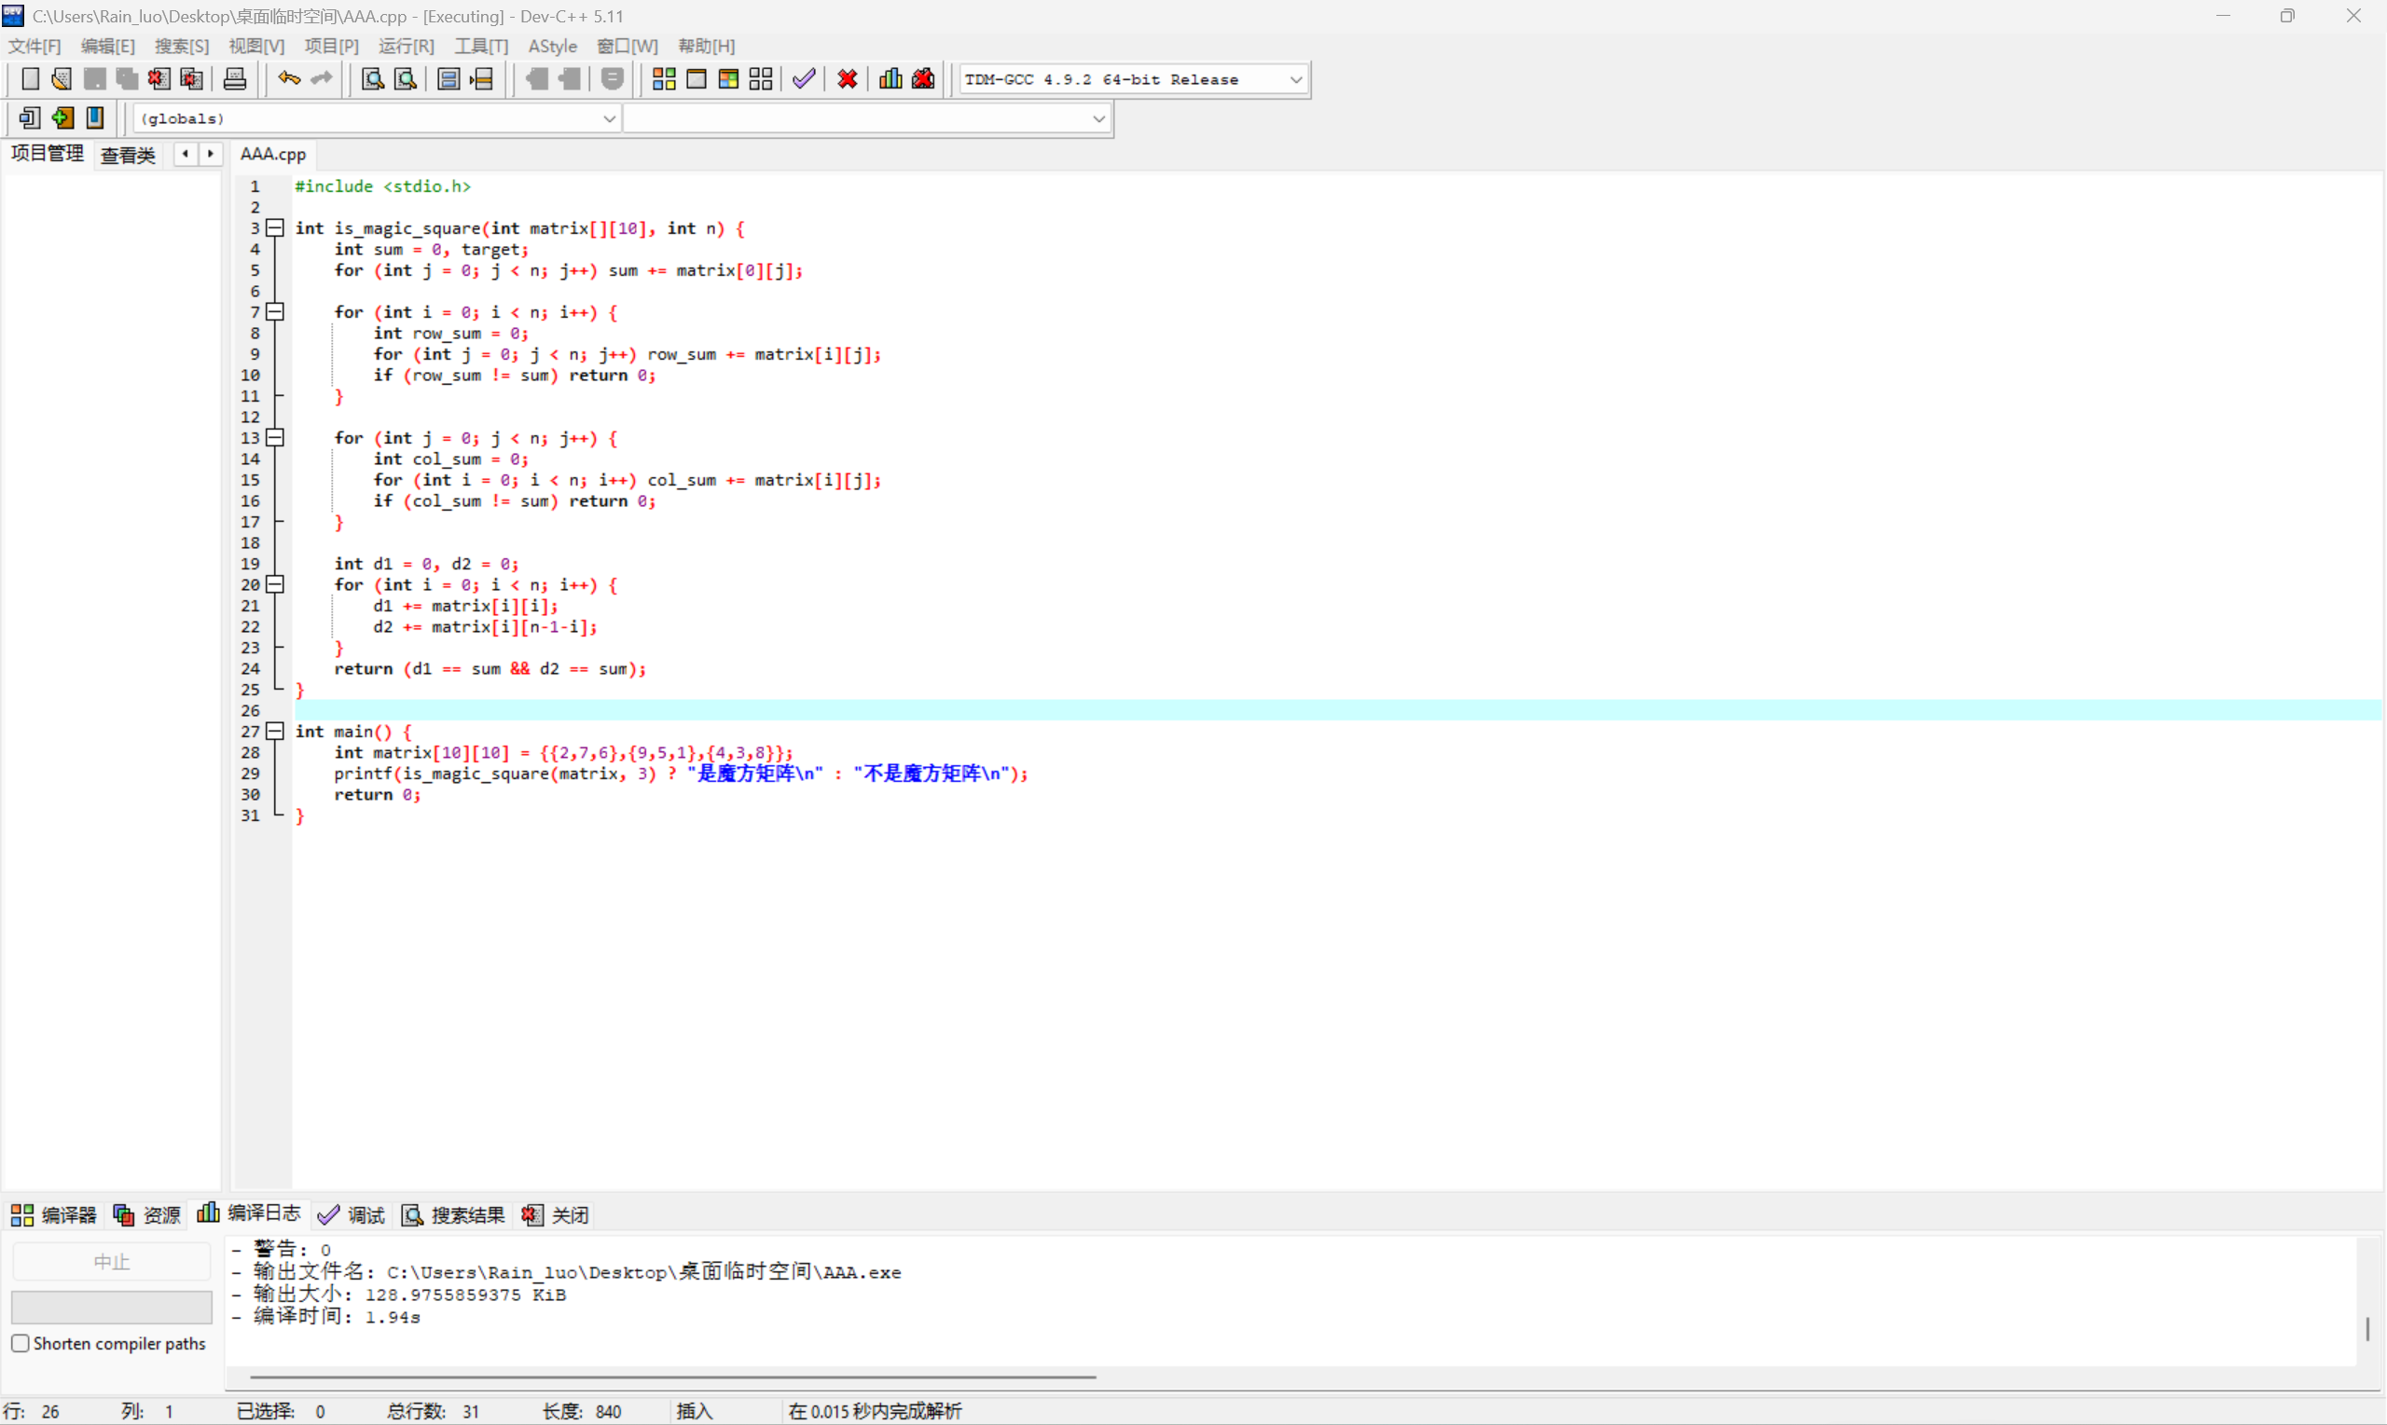The width and height of the screenshot is (2387, 1425).
Task: Click the Print toolbar icon
Action: point(234,78)
